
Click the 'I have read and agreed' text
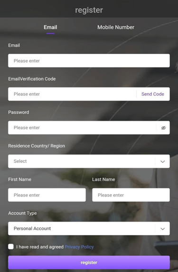tap(40, 247)
